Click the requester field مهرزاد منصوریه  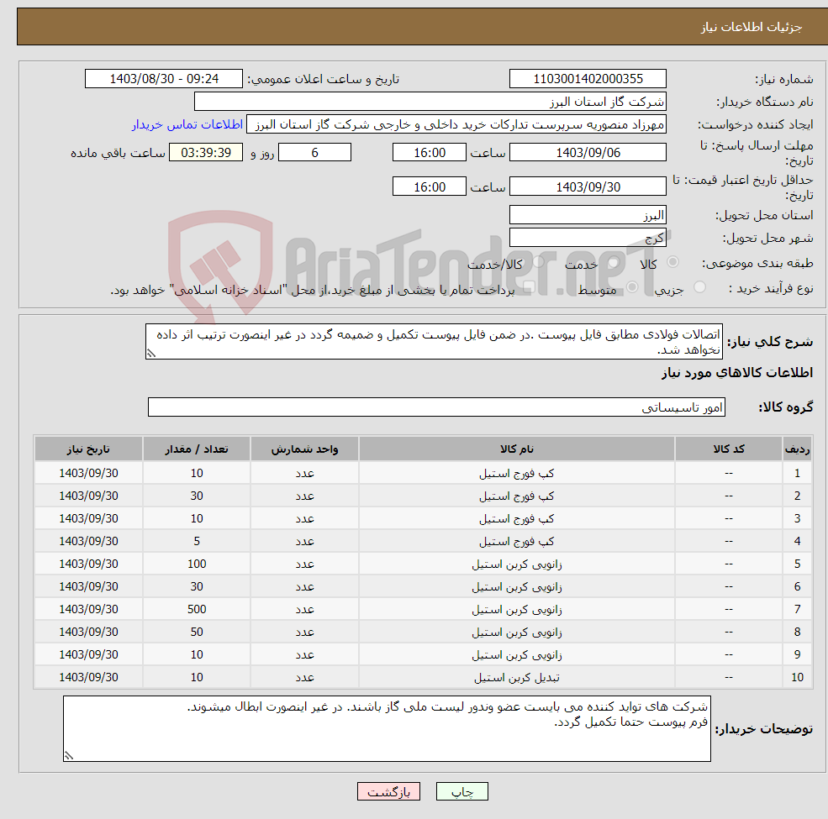(456, 124)
